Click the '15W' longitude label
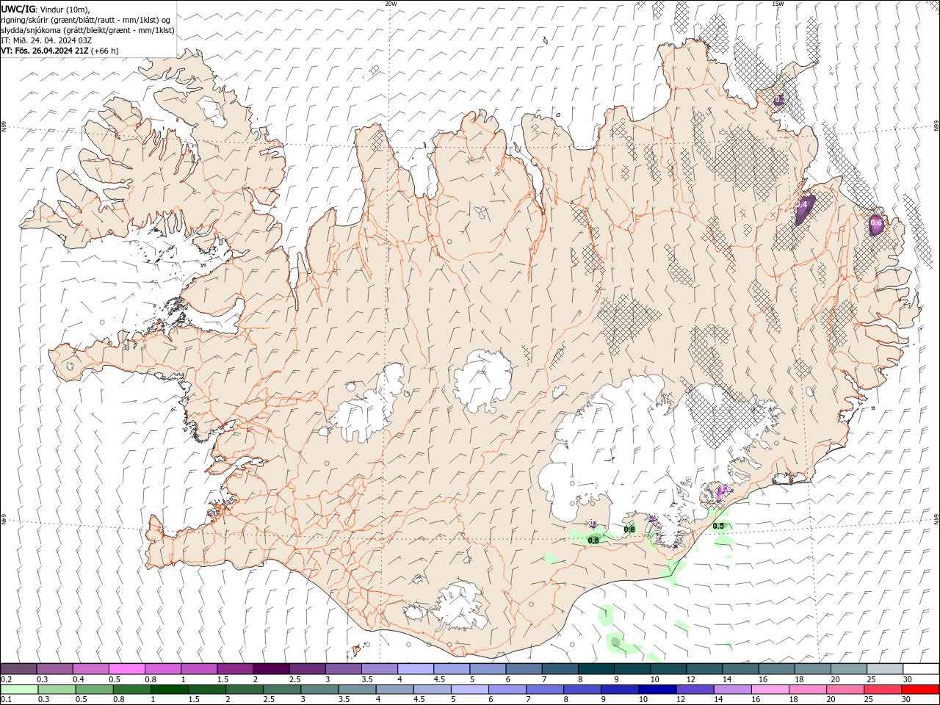 (777, 4)
